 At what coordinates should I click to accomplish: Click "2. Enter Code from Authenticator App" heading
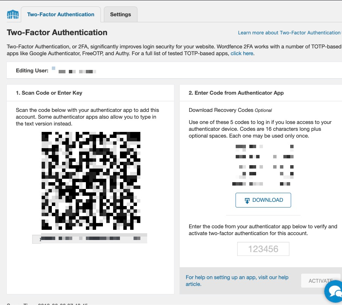(236, 93)
